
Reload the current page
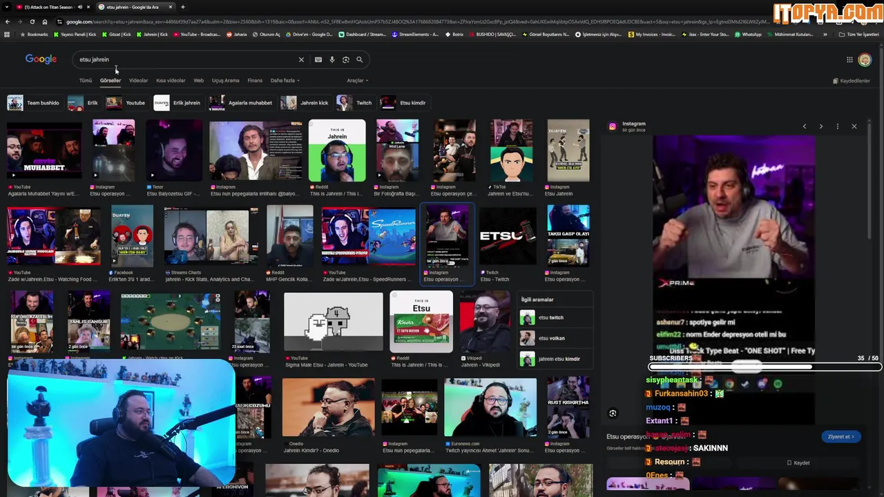pyautogui.click(x=32, y=21)
